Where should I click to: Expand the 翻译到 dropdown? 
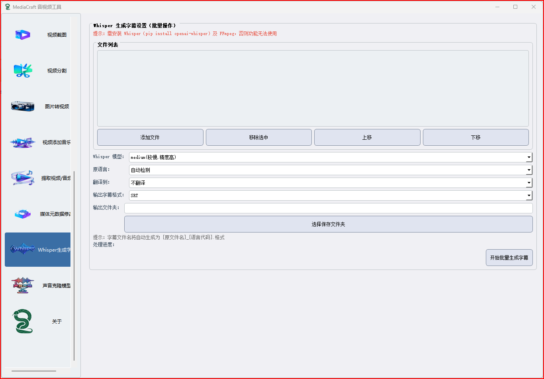click(330, 183)
